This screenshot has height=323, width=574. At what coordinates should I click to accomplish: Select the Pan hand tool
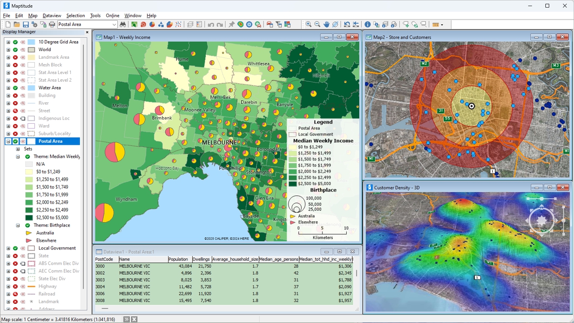point(327,24)
